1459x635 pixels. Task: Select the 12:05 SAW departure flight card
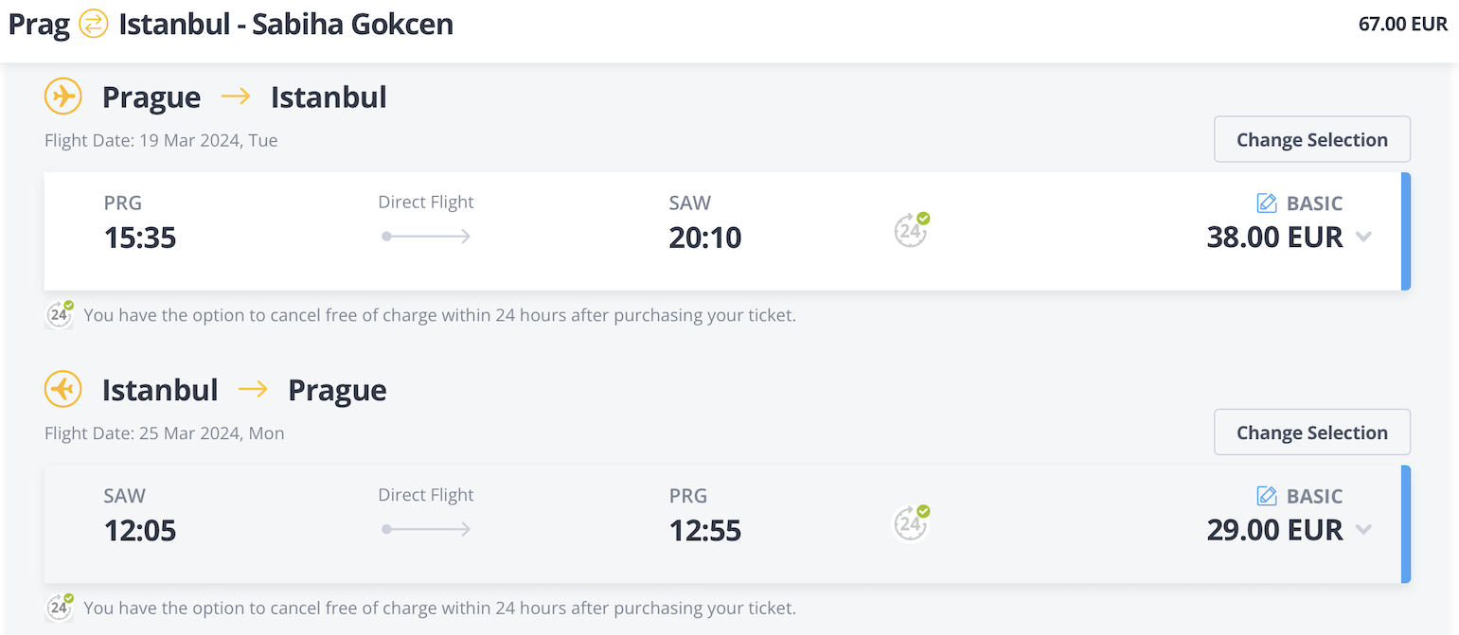727,524
